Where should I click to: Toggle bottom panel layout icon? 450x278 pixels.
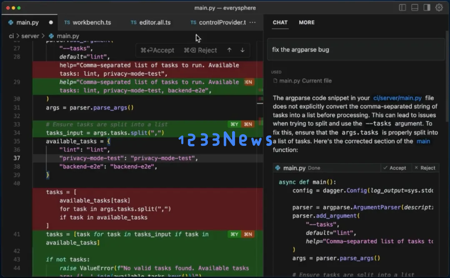(x=415, y=8)
